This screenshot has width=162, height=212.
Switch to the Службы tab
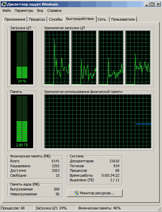coord(56,19)
